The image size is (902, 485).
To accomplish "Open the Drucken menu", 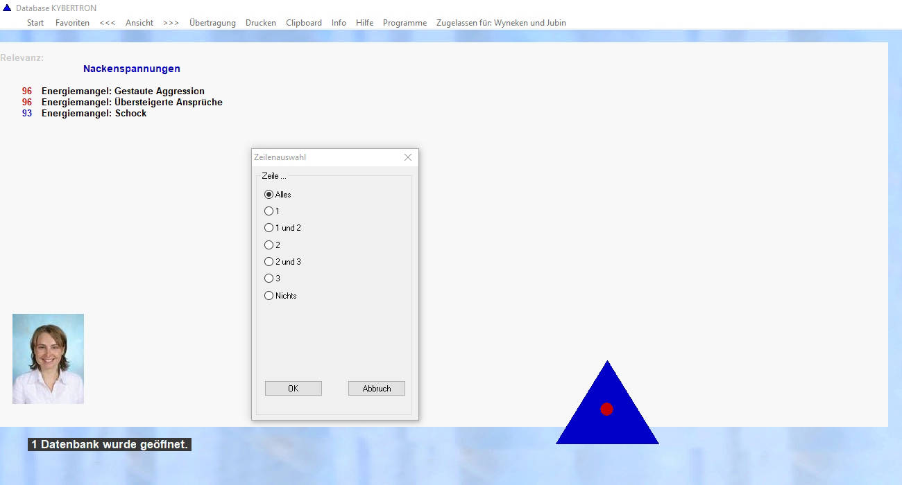I will tap(261, 23).
